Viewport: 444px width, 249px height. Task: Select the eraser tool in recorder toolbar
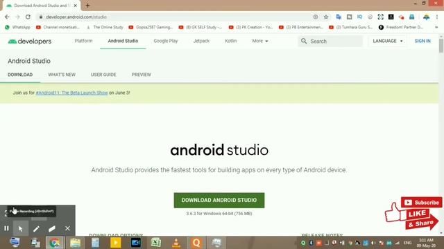52,228
